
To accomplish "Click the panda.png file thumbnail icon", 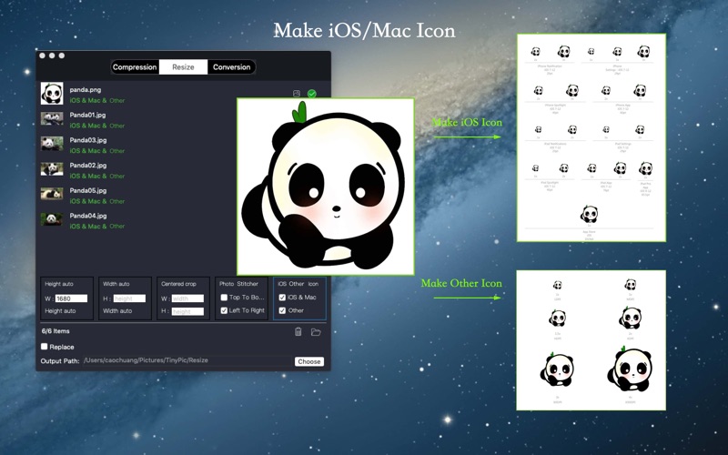I will pos(52,94).
